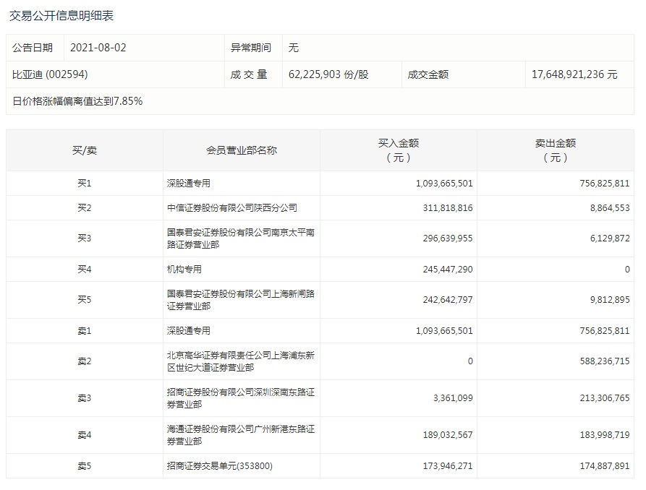
Task: Select the 买1 row label
Action: [x=85, y=184]
